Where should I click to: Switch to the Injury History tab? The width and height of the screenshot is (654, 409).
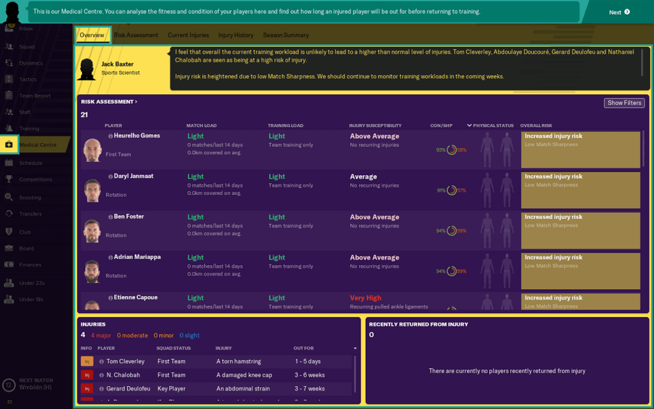click(x=236, y=35)
